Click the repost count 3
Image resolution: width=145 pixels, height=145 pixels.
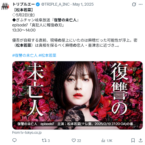tap(49, 141)
